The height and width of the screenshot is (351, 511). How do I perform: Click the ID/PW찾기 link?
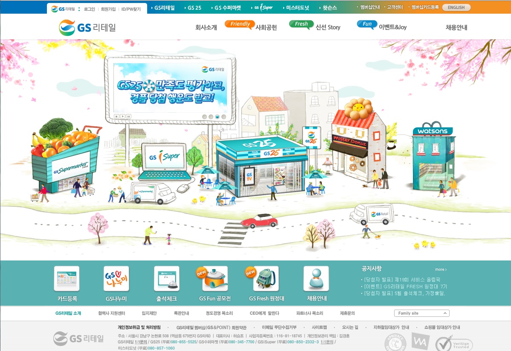[131, 9]
